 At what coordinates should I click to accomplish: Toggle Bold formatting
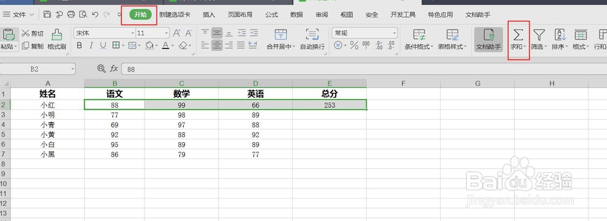coord(80,46)
